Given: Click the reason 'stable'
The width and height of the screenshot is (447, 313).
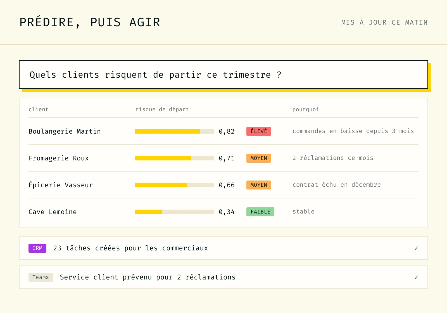Looking at the screenshot, I should point(303,212).
